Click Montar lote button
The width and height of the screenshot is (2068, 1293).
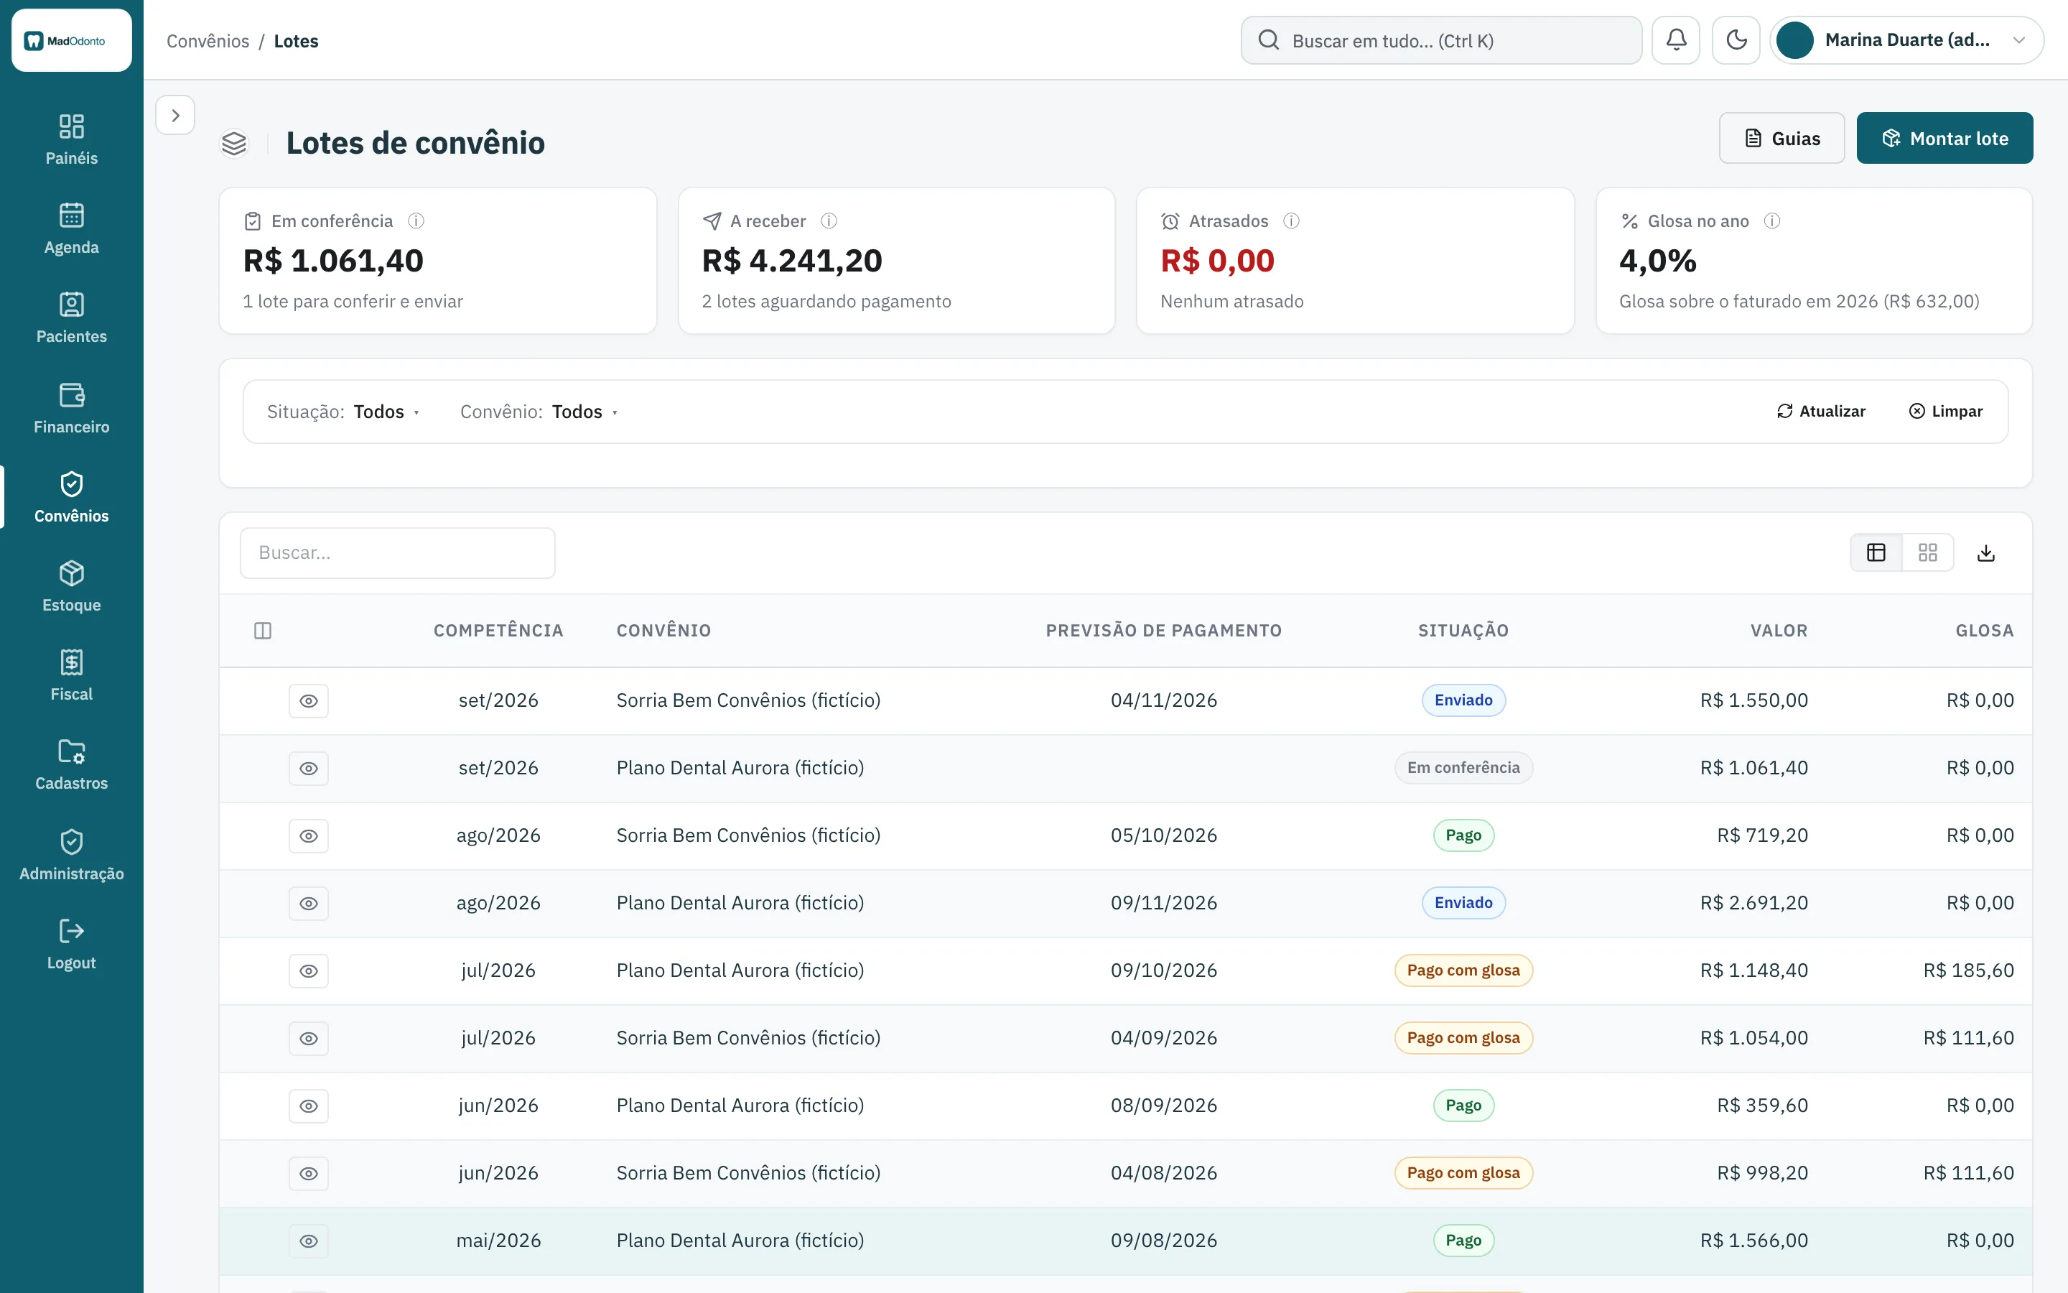[1945, 139]
